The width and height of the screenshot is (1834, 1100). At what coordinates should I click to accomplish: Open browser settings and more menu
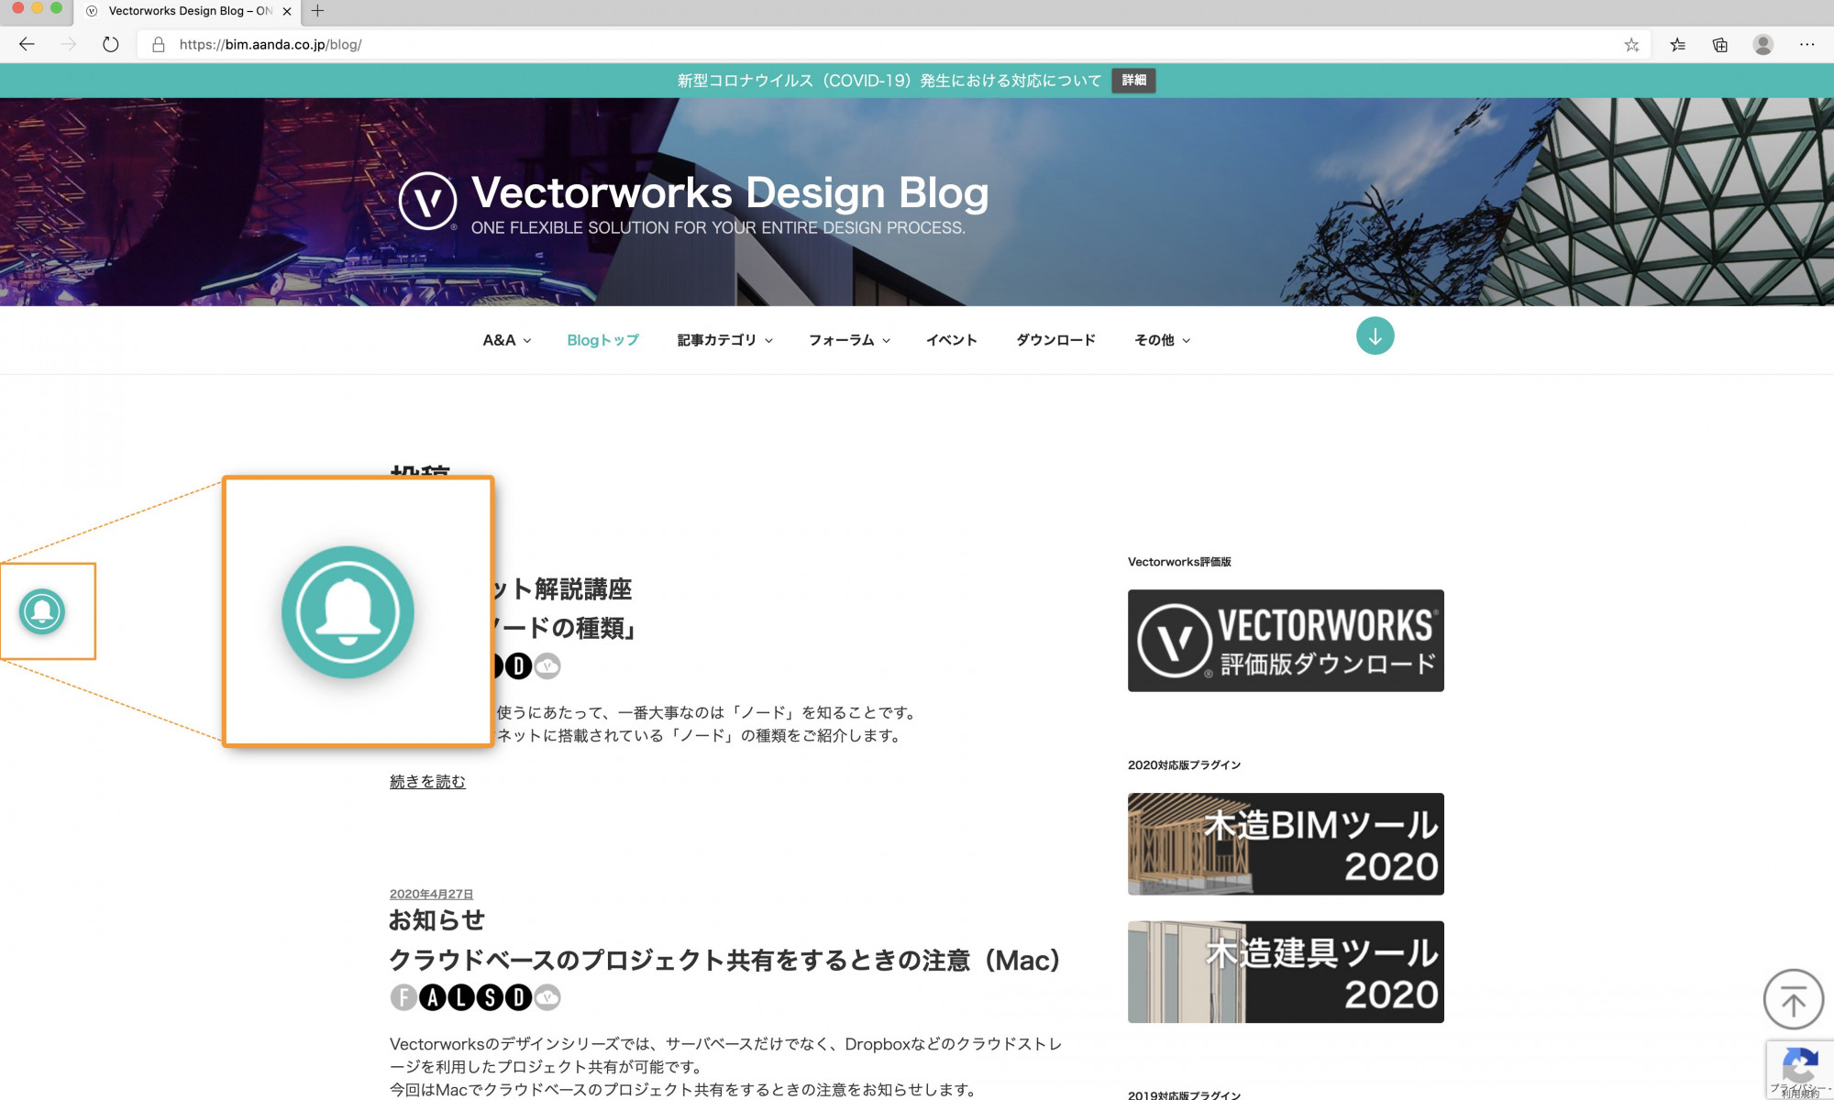click(1806, 44)
